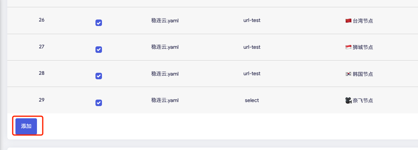Screen dimensions: 418x150
Task: Open the 韩国节点 entry
Action: [363, 74]
